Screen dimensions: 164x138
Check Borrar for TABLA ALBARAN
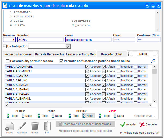point(136,94)
